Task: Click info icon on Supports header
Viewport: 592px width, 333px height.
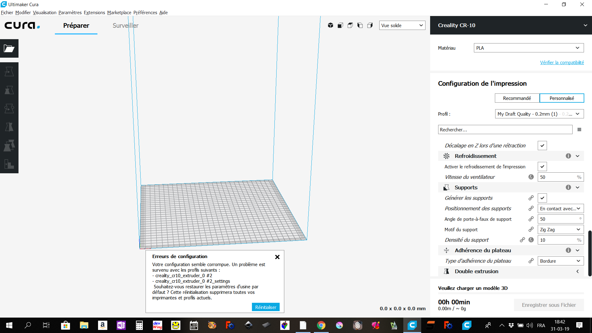Action: [568, 187]
